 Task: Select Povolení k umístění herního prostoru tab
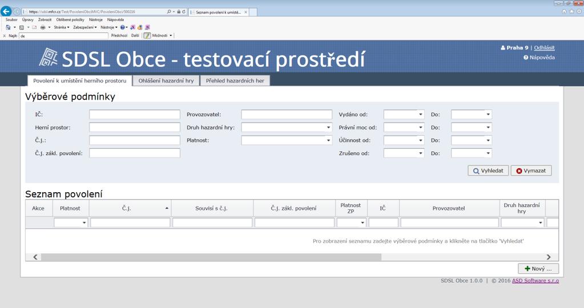pos(80,81)
